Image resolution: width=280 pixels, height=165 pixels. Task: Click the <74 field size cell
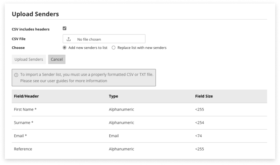tap(198, 136)
